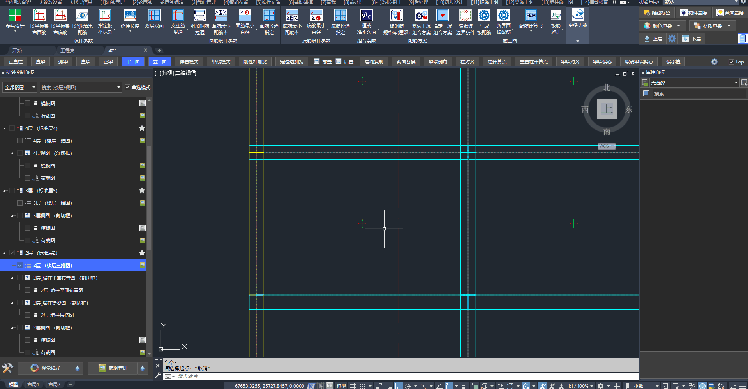The height and width of the screenshot is (389, 748).
Task: Click the 梁墙对齐 button
Action: pyautogui.click(x=570, y=62)
